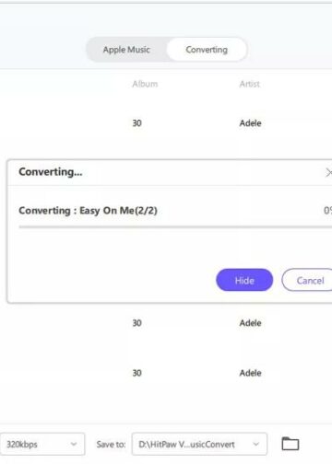Expand the 320kbps bitrate dropdown
This screenshot has width=332, height=464.
tap(42, 444)
